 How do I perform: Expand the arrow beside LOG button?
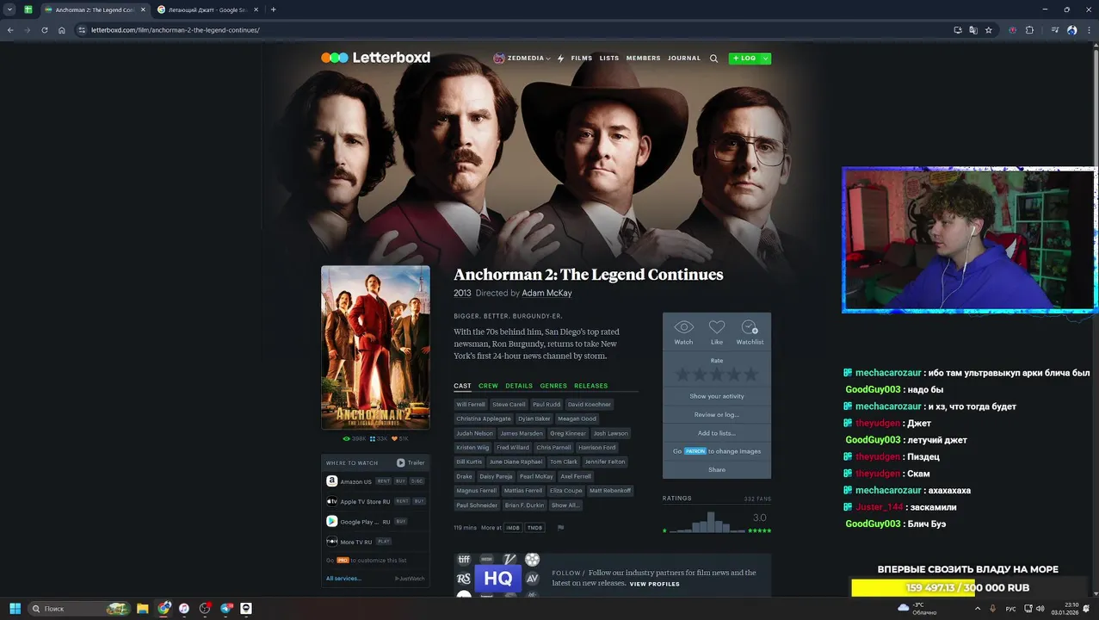766,59
